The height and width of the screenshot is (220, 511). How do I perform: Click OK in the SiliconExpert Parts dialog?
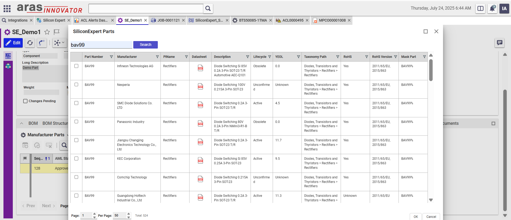pos(416,217)
